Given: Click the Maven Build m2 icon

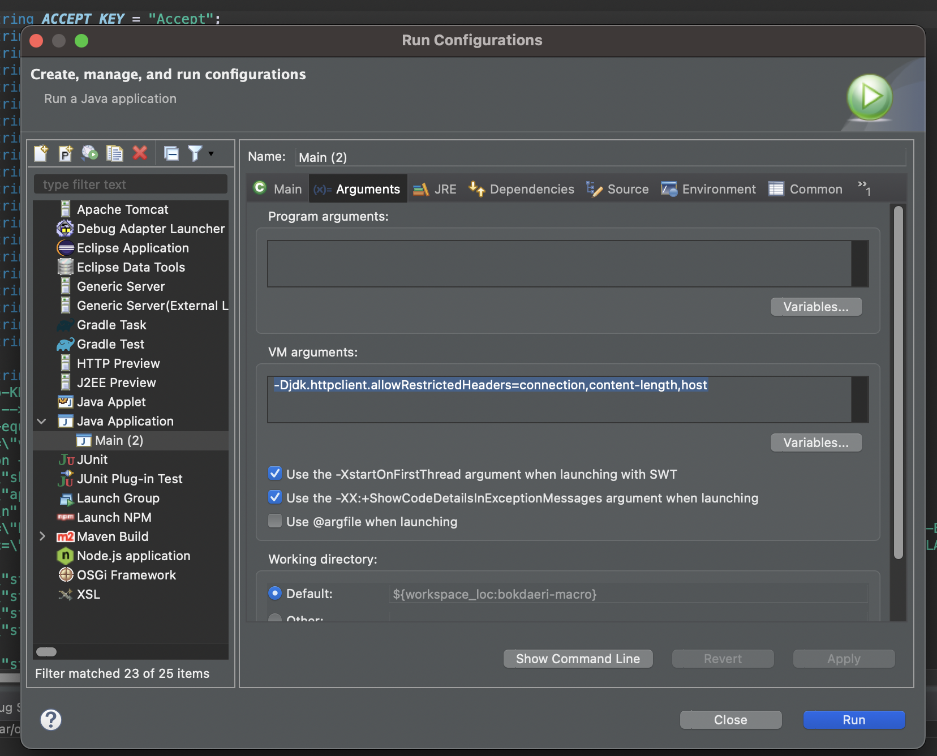Looking at the screenshot, I should (x=66, y=536).
